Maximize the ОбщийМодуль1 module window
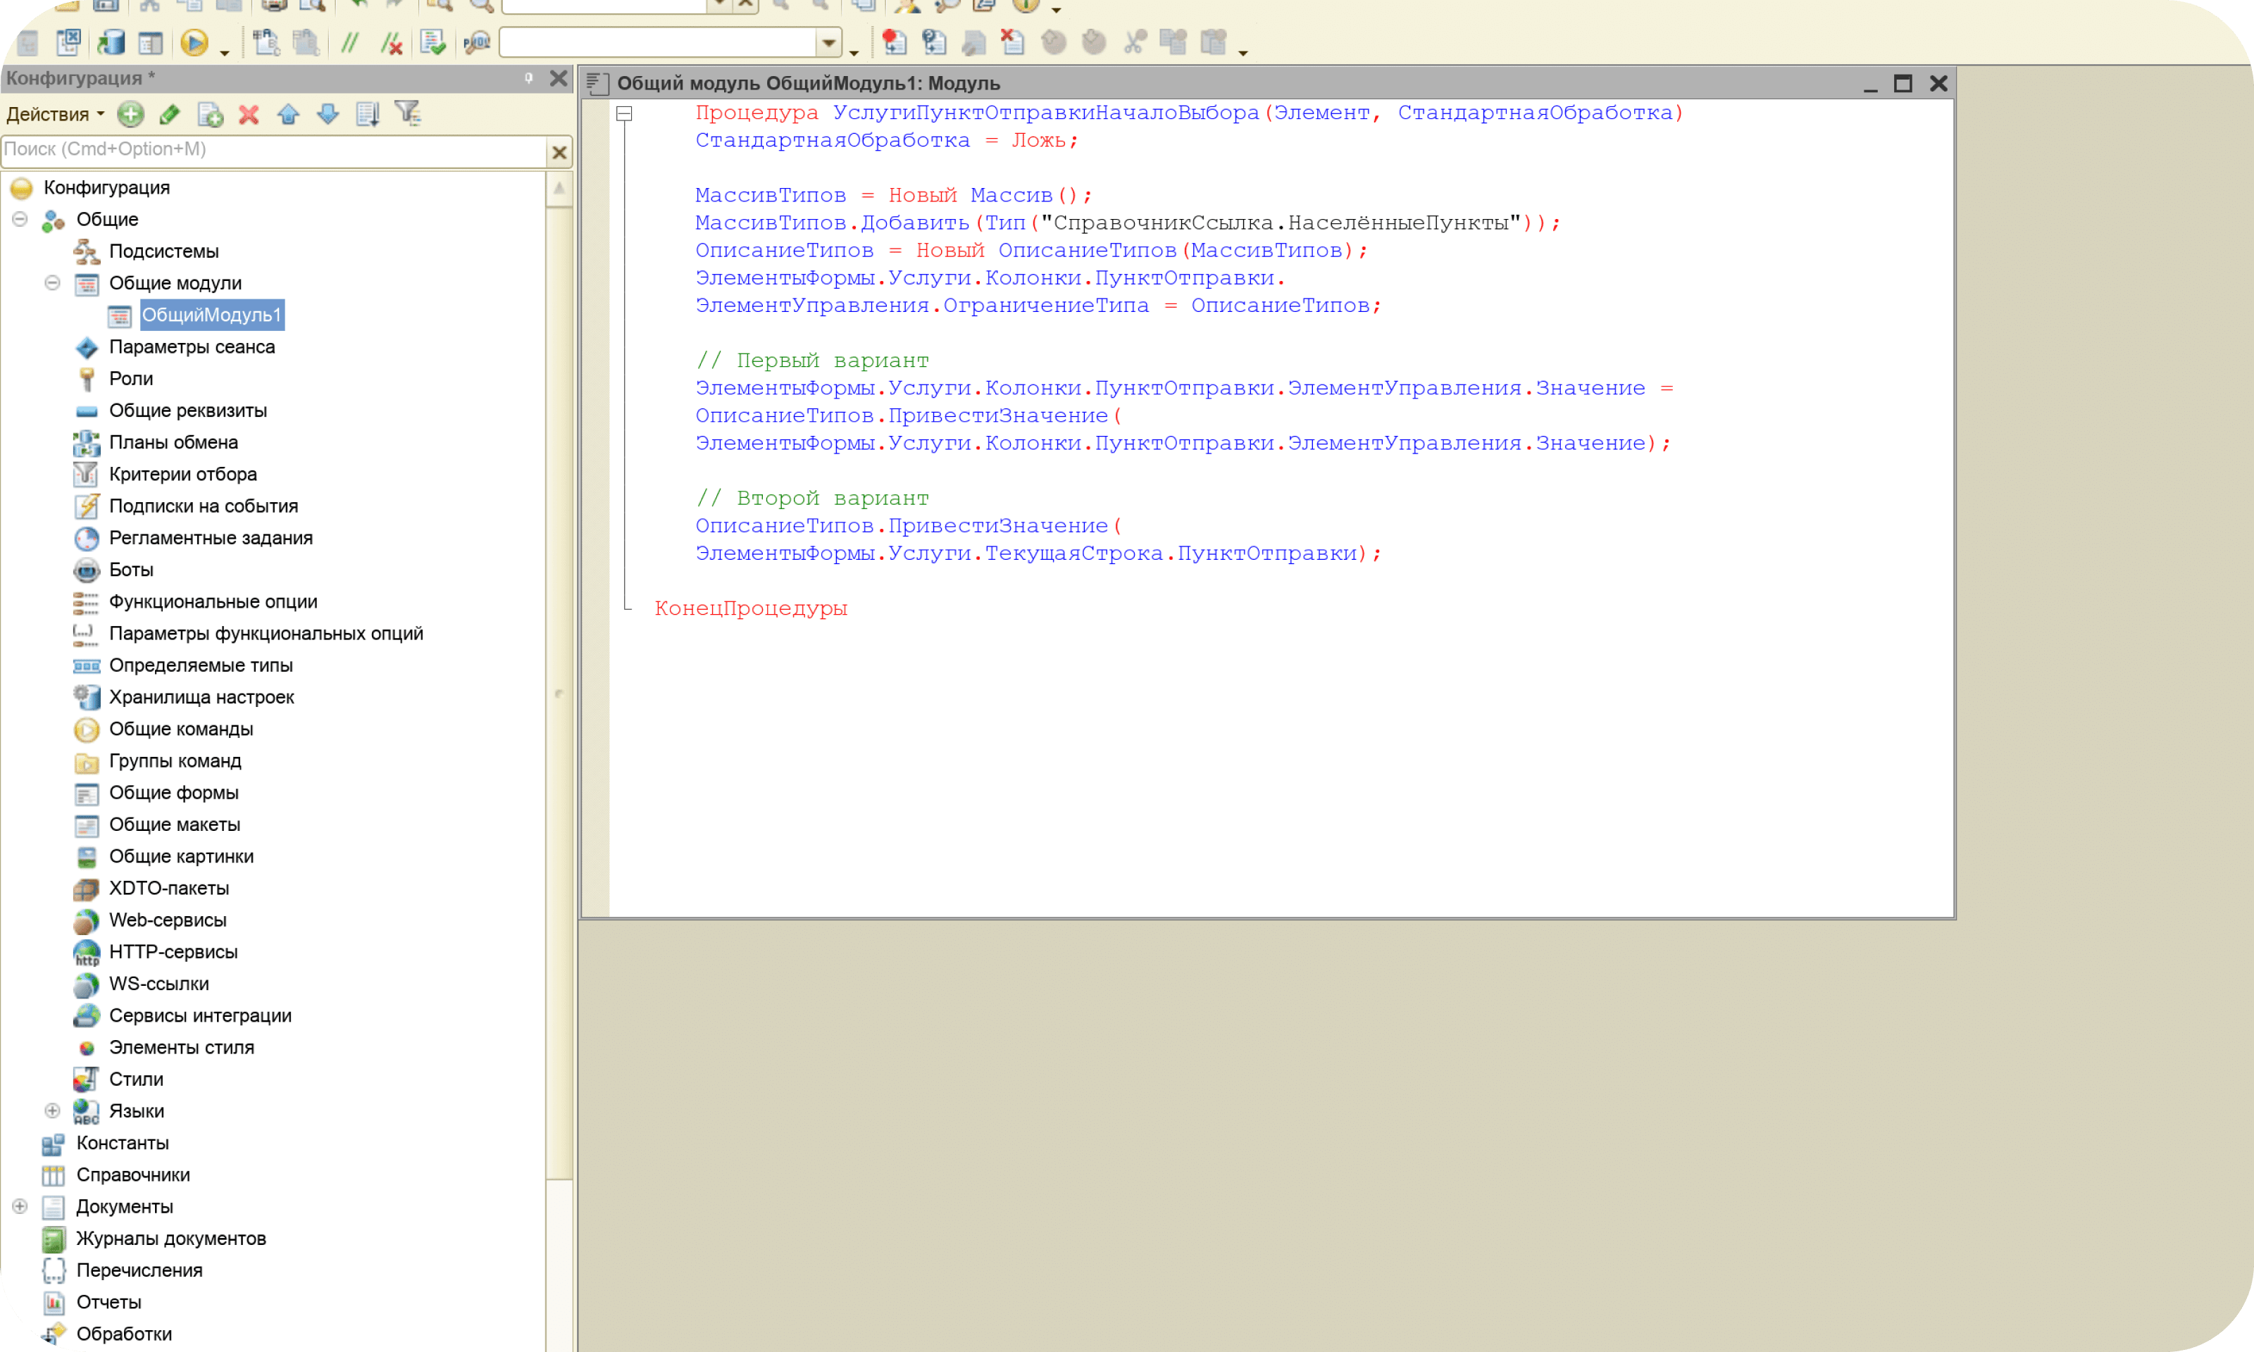 tap(1903, 84)
